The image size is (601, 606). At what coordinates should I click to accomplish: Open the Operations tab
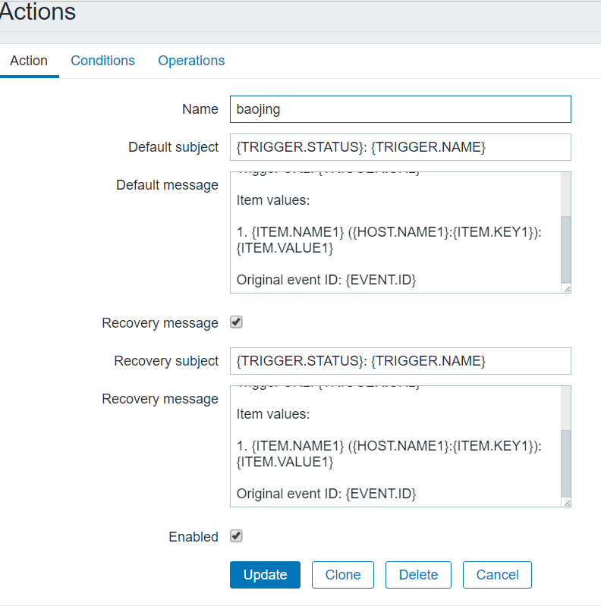pos(191,61)
